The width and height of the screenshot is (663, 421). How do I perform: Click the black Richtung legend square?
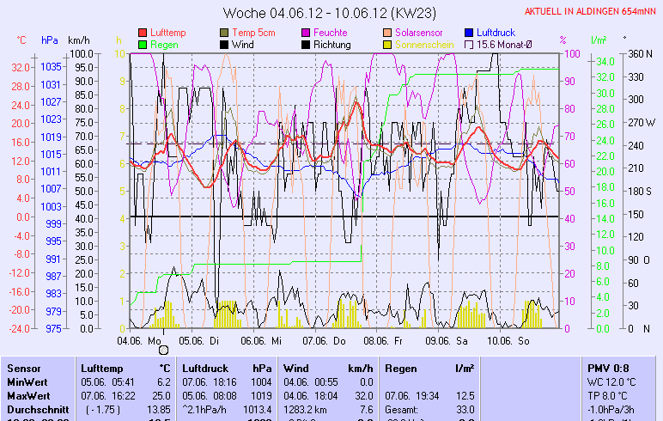point(307,44)
